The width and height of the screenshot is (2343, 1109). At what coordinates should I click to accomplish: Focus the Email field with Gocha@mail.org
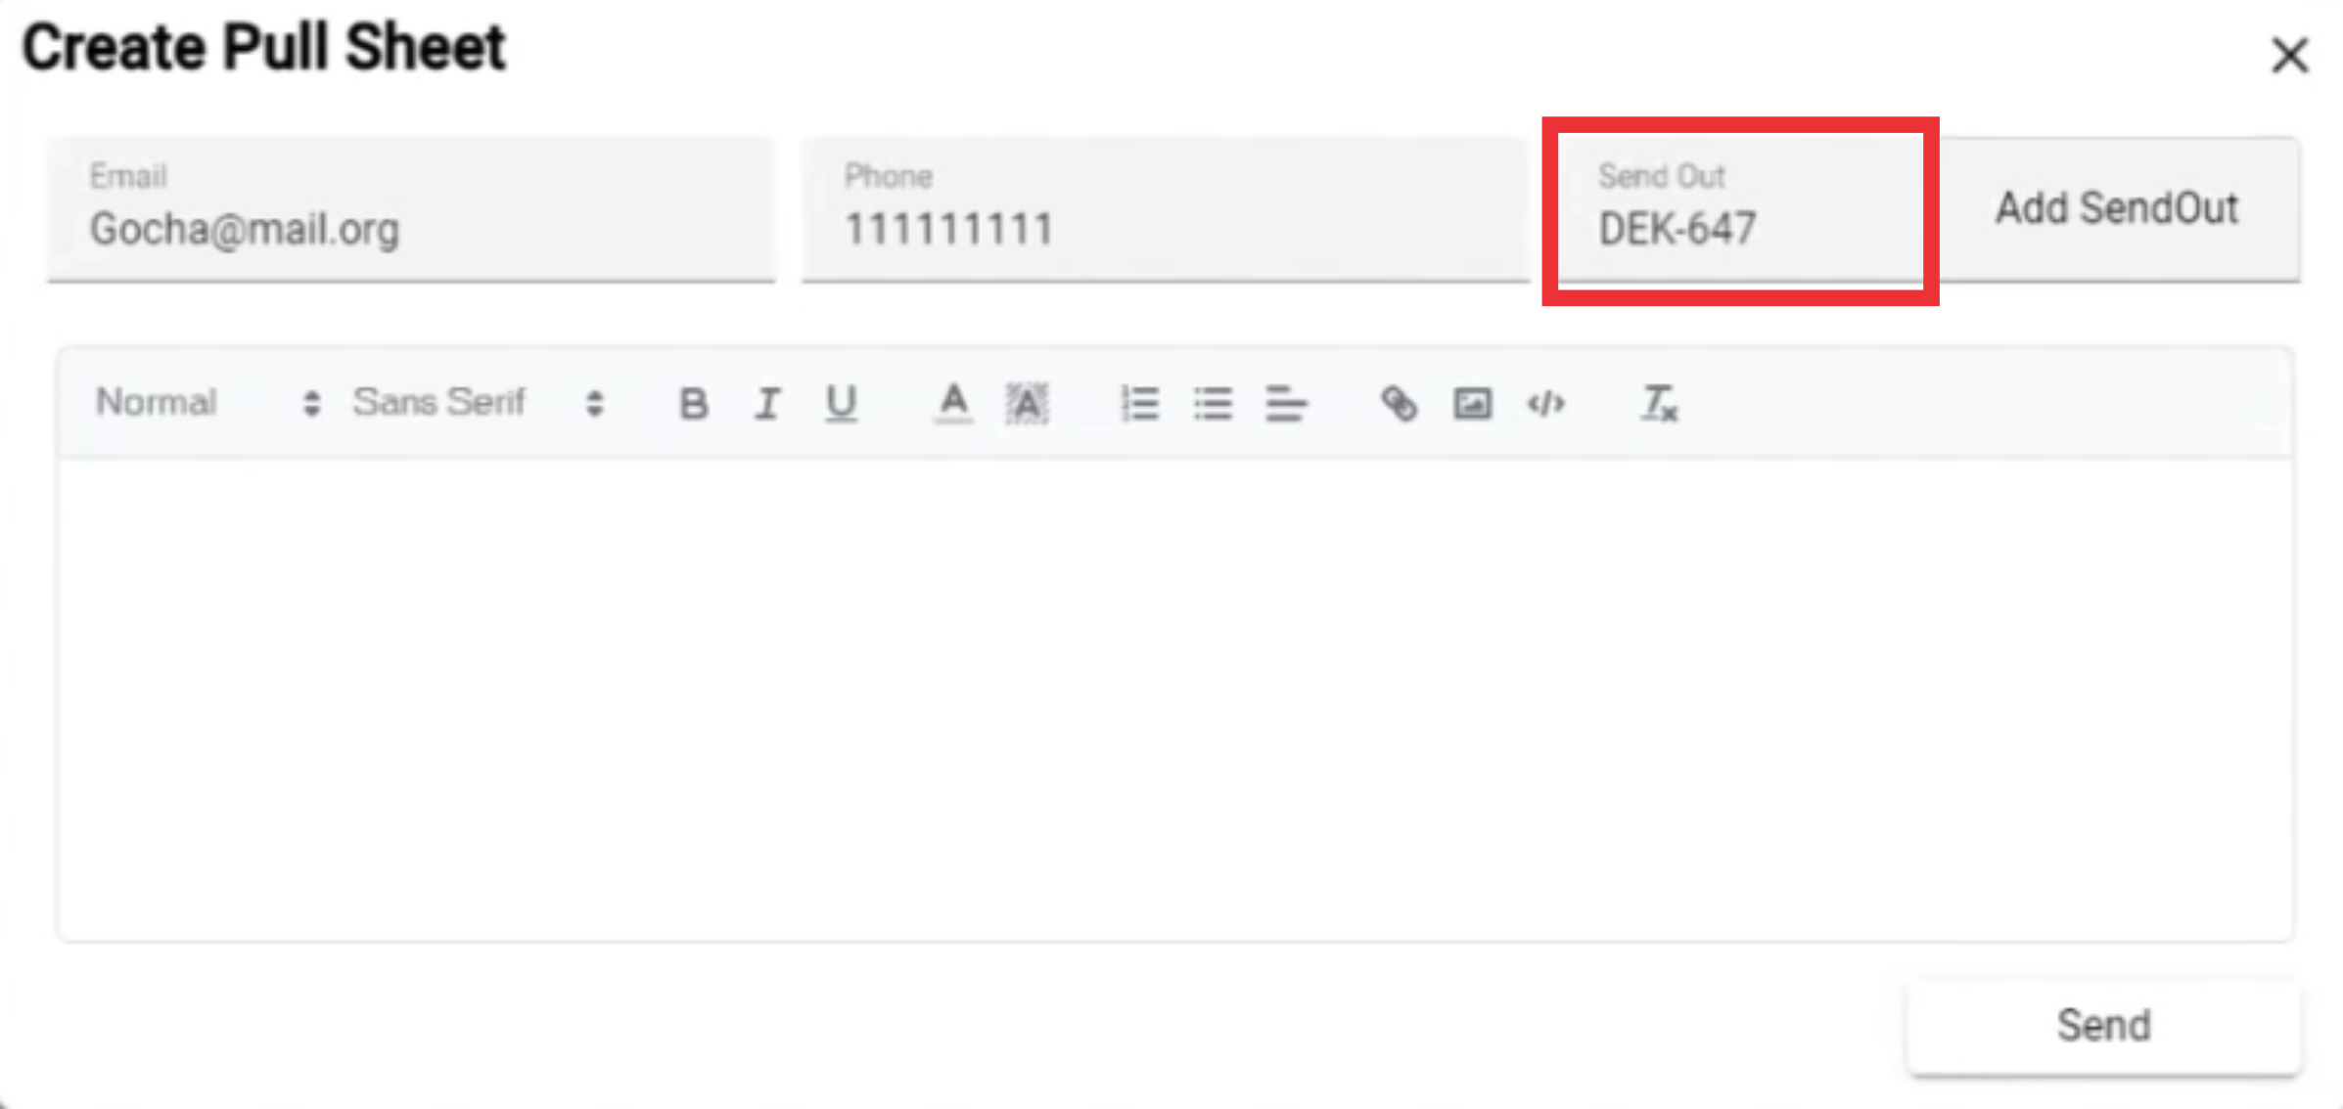point(411,209)
